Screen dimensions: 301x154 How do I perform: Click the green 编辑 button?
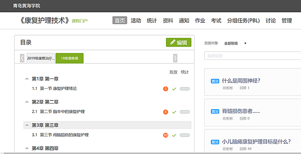pyautogui.click(x=179, y=43)
